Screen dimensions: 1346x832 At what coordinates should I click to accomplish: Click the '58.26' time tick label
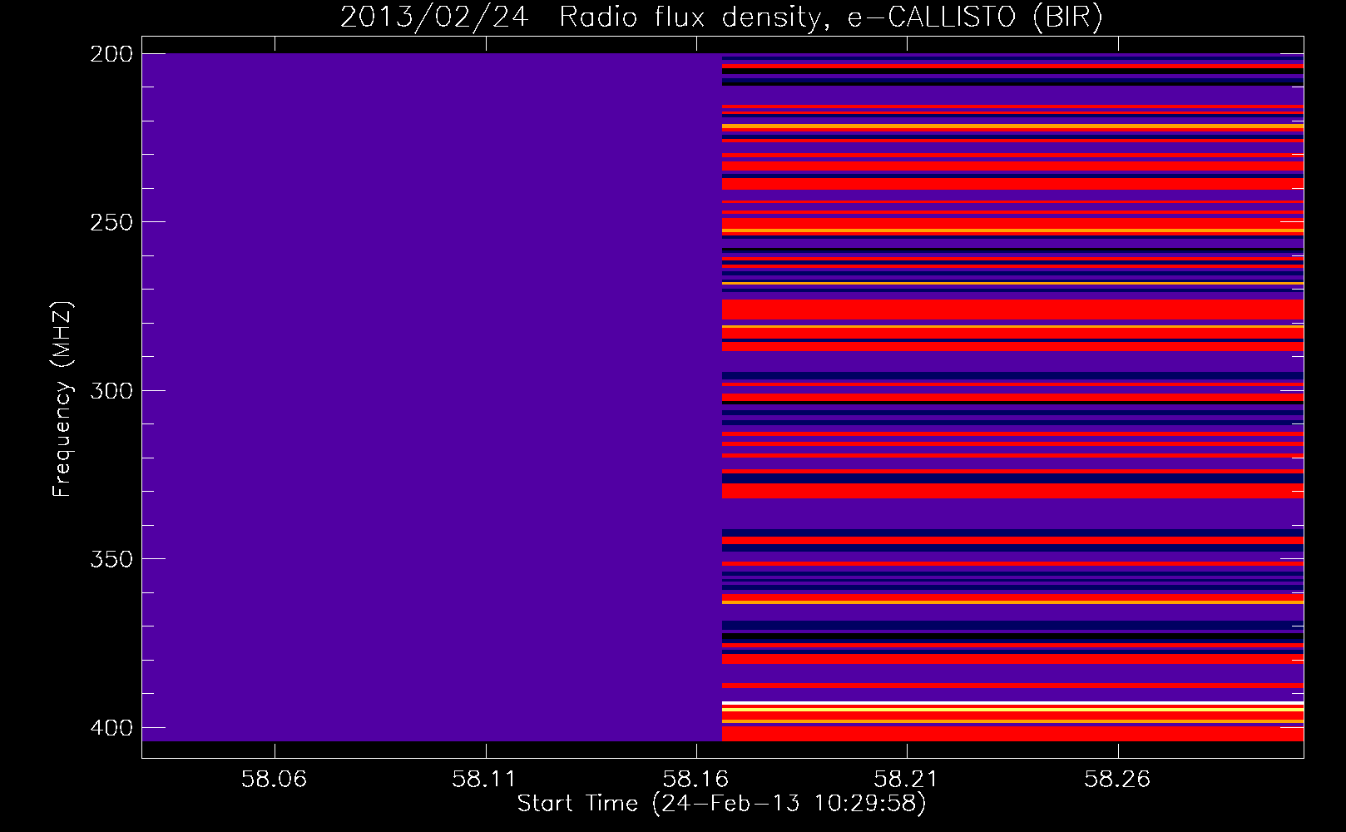pyautogui.click(x=1117, y=779)
